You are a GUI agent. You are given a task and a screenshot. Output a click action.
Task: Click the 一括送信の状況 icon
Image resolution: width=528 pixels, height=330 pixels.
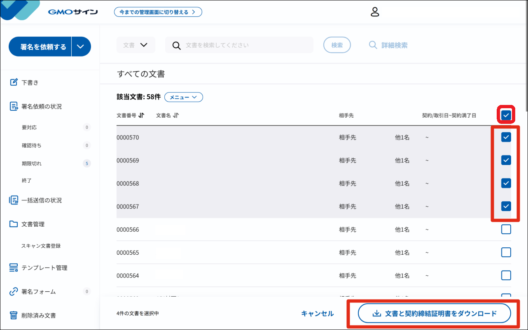pos(14,200)
